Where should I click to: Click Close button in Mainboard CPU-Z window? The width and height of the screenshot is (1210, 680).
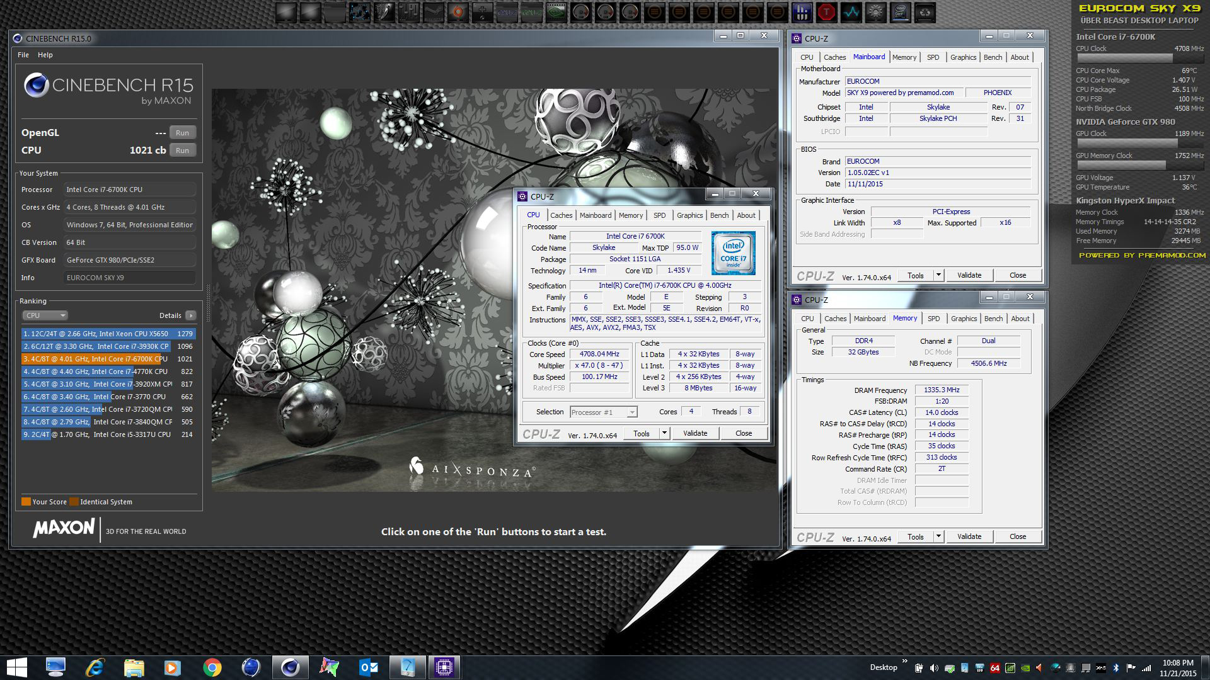[x=1018, y=275]
